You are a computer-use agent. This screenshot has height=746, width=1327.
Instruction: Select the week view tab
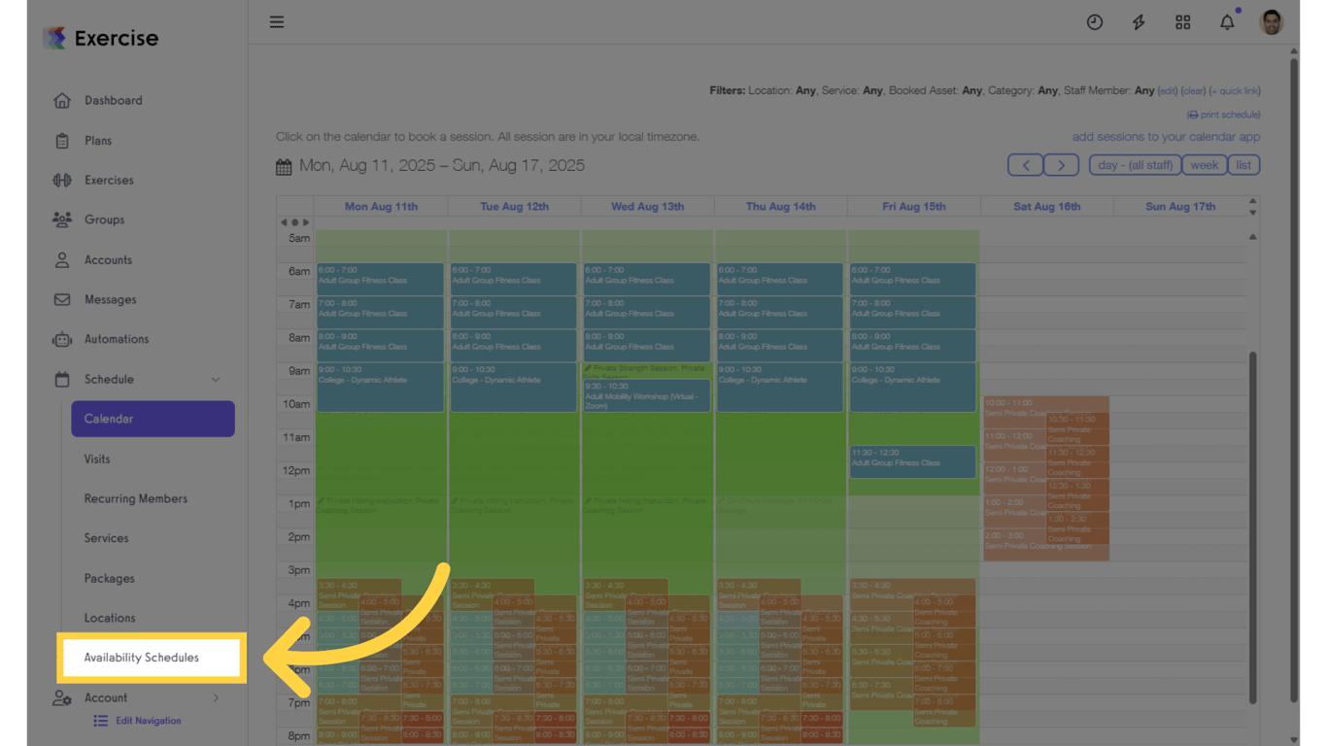click(1204, 164)
